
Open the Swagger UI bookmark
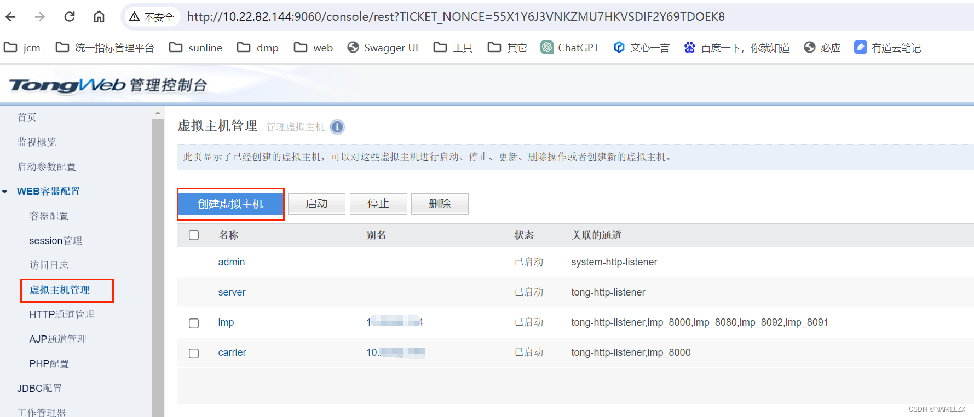coord(383,48)
